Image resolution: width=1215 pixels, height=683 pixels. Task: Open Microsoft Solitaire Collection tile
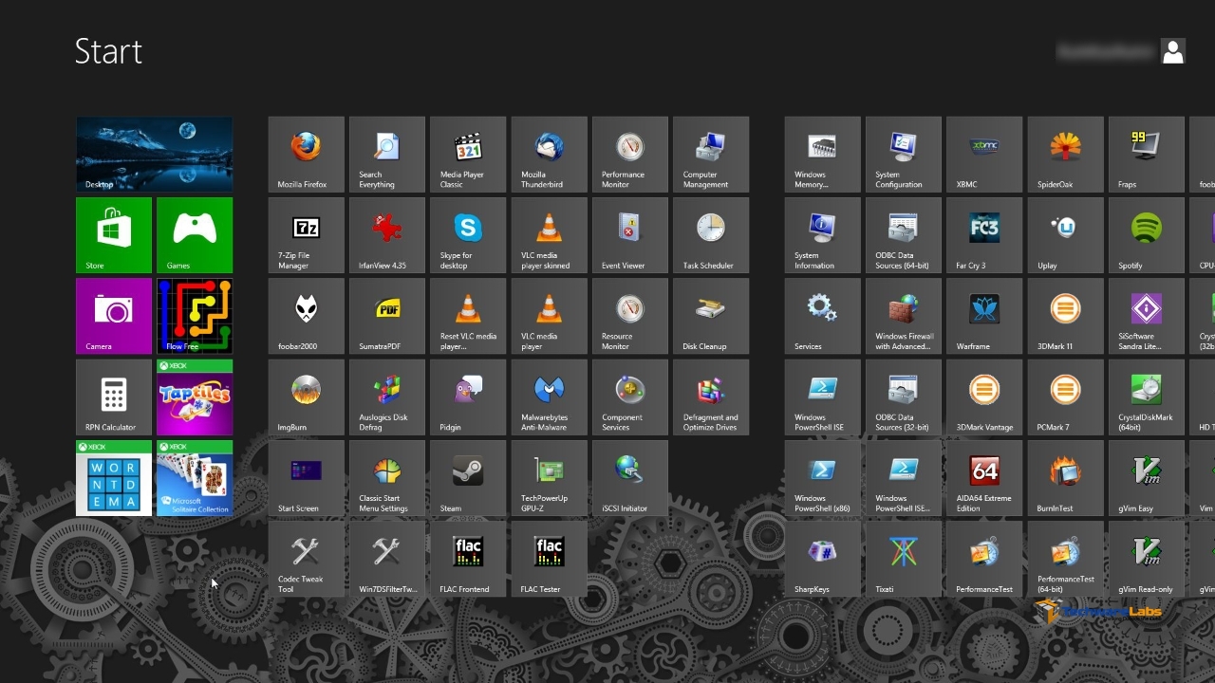(195, 477)
